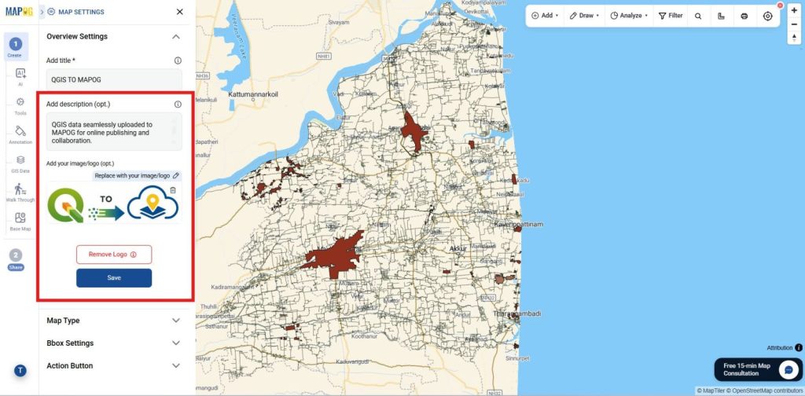Click the QGIS to MAPOG logo image
This screenshot has width=805, height=396.
[113, 204]
